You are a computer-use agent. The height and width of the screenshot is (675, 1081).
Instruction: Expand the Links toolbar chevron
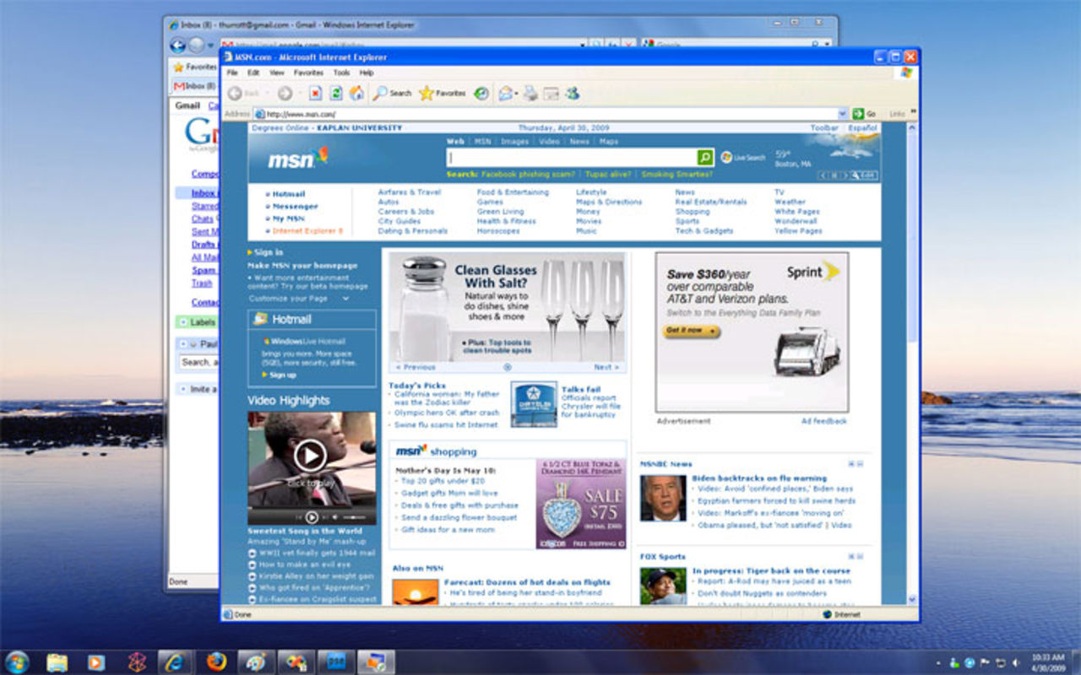913,113
